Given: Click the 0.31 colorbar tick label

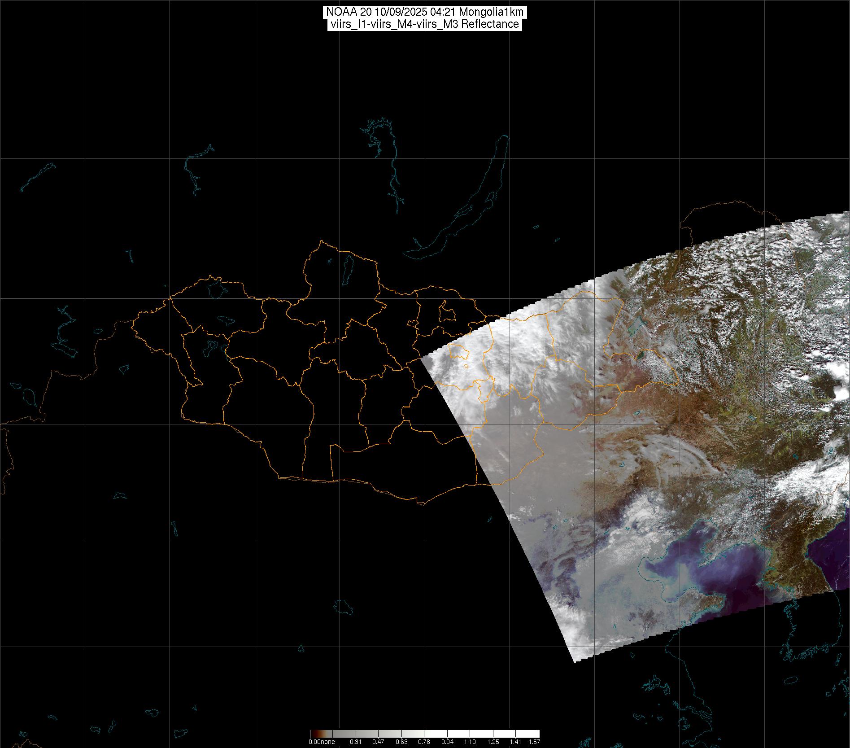Looking at the screenshot, I should [356, 742].
